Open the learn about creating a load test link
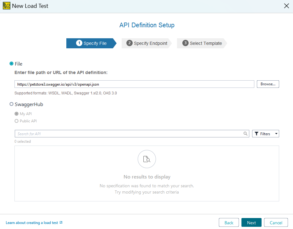 click(31, 222)
